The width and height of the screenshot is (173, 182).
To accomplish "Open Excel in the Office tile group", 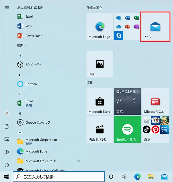I will pos(136,18).
